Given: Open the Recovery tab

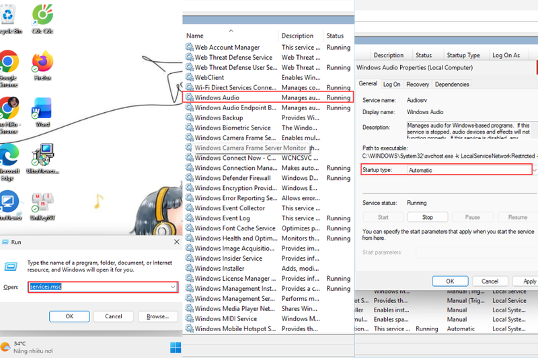Looking at the screenshot, I should [x=418, y=84].
